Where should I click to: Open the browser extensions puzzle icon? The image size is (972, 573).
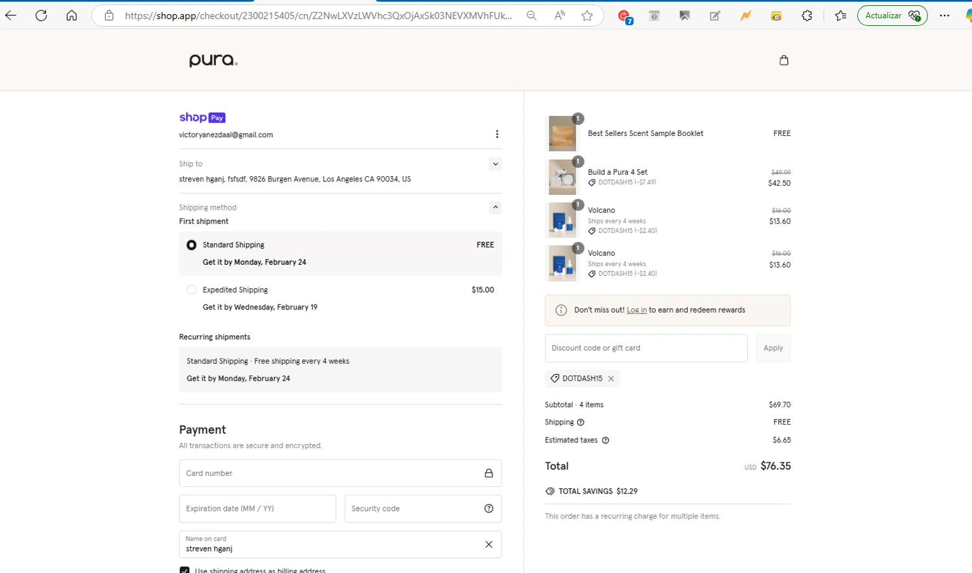coord(807,16)
